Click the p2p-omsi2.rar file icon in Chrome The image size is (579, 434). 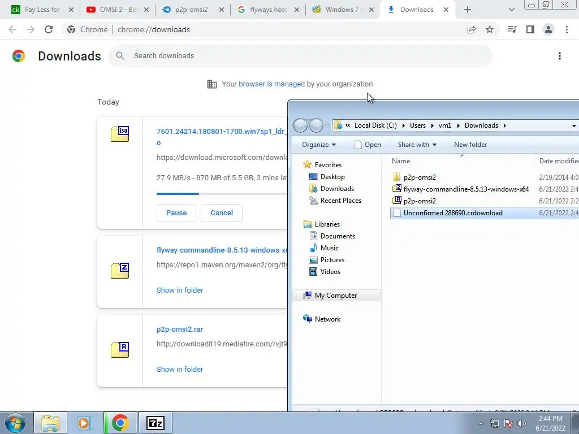click(x=120, y=350)
